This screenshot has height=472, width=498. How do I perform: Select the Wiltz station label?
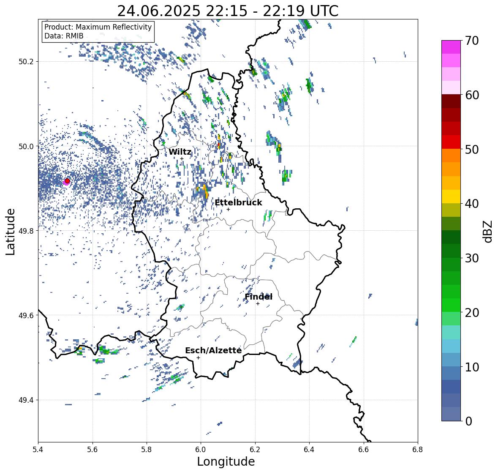[x=180, y=152]
